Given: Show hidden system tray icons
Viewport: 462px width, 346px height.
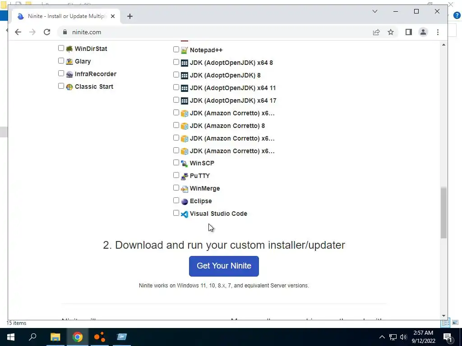Looking at the screenshot, I should [382, 337].
